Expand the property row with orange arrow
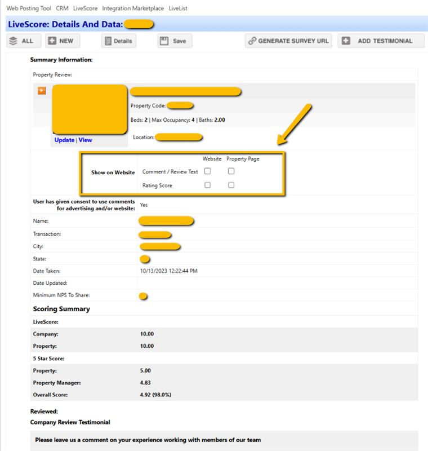Screen dimensions: 428x451 pyautogui.click(x=42, y=91)
